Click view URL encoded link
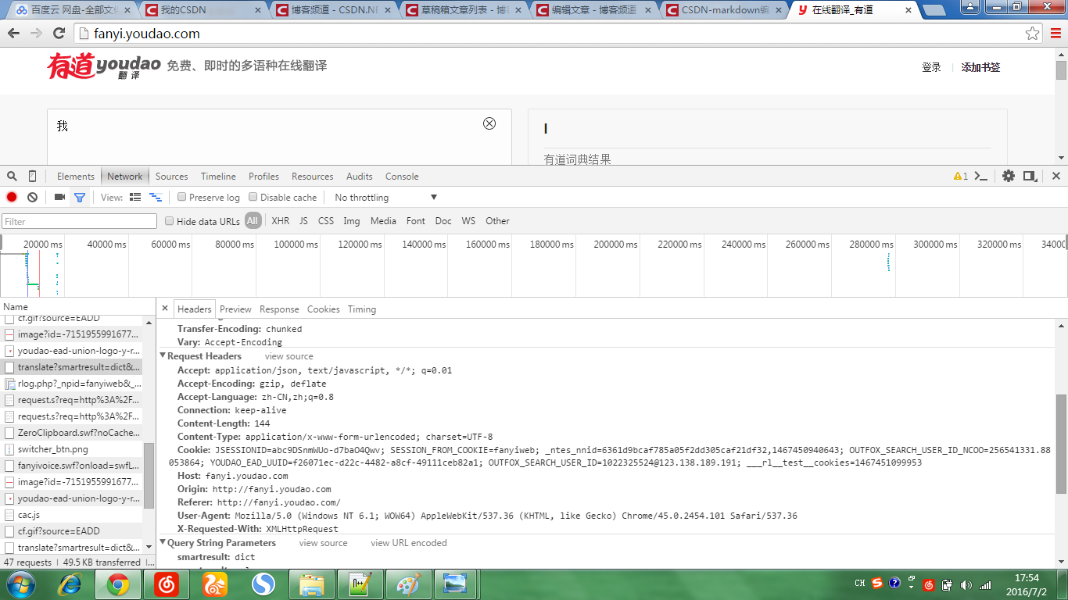 (409, 543)
